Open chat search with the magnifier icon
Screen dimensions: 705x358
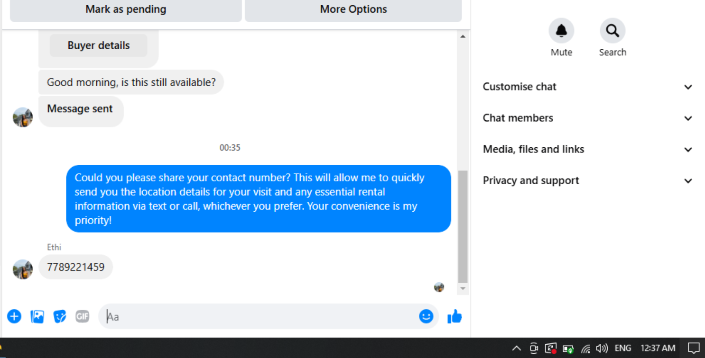pos(612,31)
